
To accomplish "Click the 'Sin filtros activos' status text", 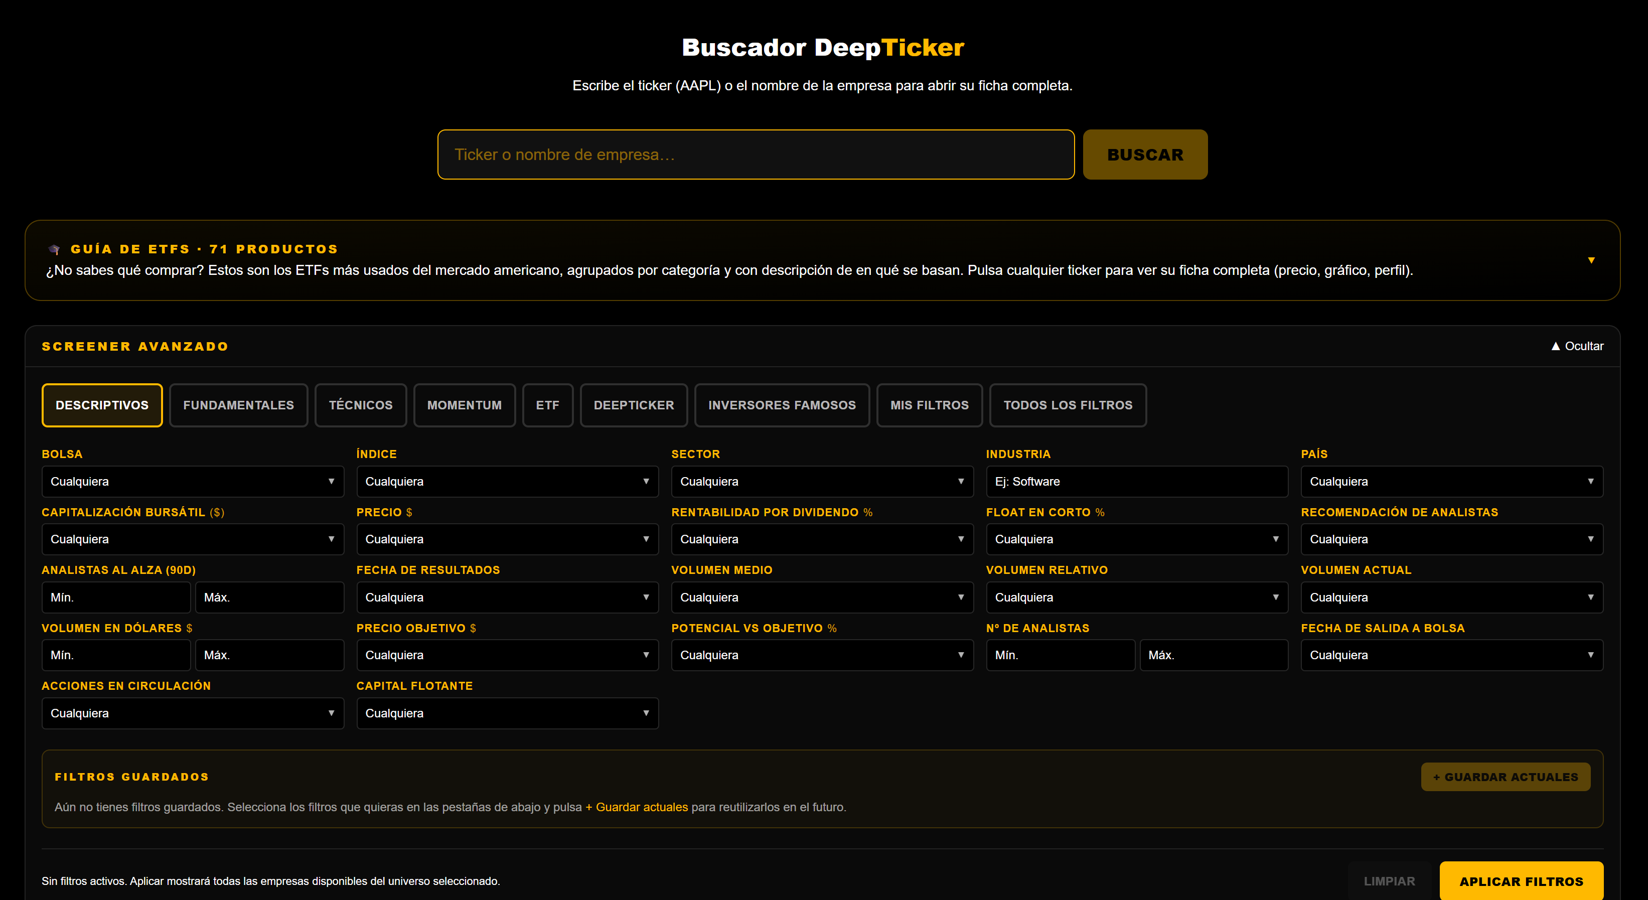I will pos(270,881).
